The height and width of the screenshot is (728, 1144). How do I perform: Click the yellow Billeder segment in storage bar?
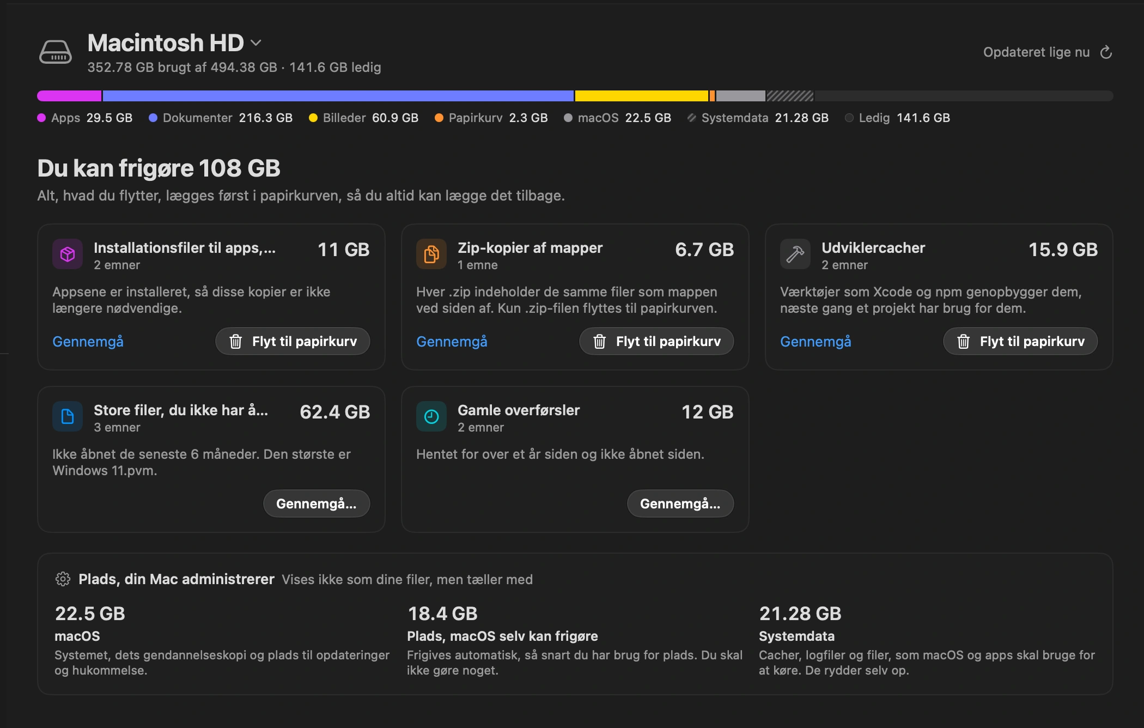[x=642, y=96]
